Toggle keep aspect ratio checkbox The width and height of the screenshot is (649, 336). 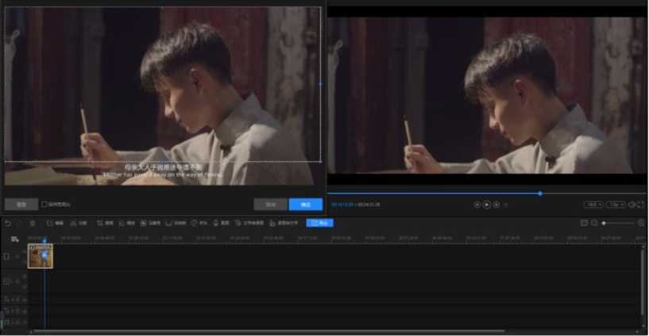tap(44, 204)
